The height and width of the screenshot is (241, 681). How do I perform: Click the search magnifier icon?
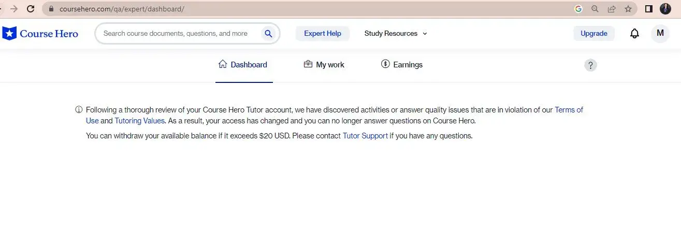click(268, 34)
